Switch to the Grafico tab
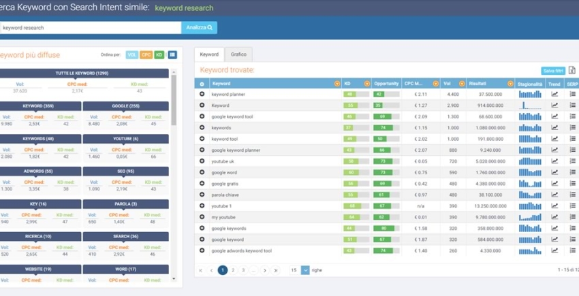This screenshot has height=296, width=579. (x=238, y=54)
